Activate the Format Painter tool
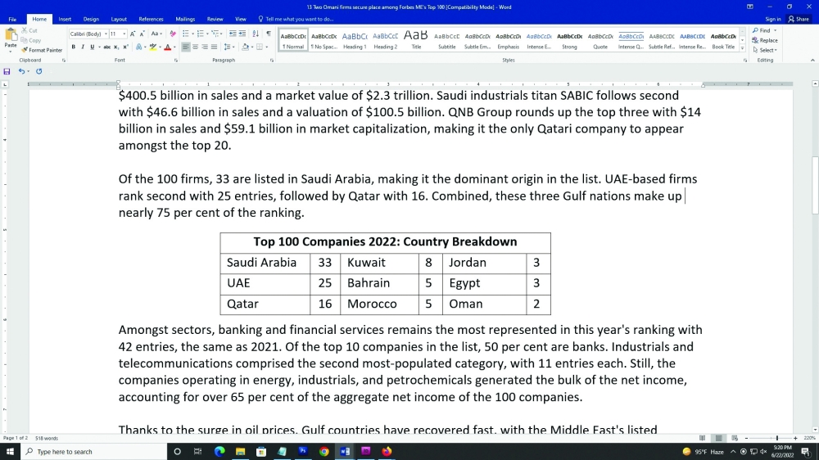 [42, 50]
